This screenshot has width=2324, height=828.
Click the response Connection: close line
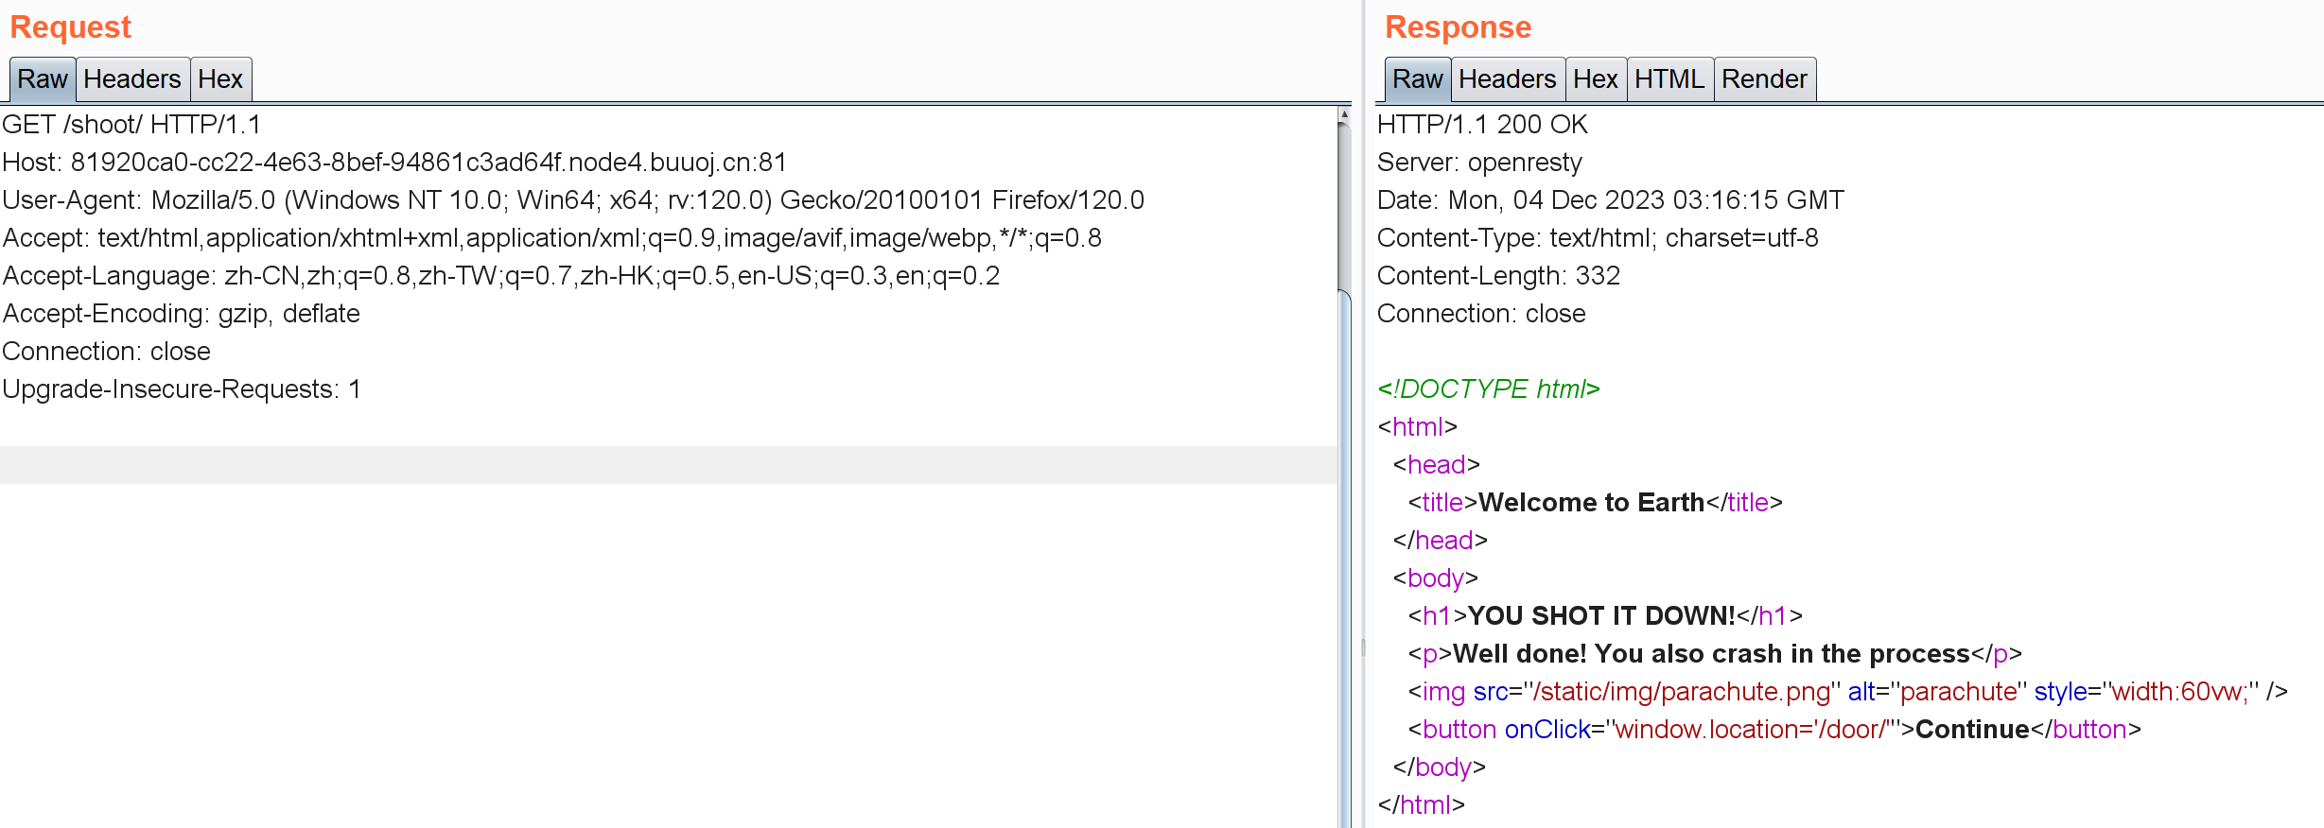1481,314
